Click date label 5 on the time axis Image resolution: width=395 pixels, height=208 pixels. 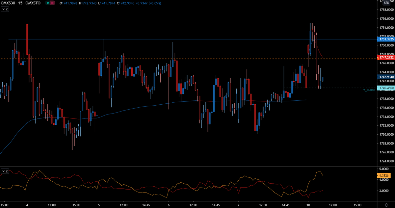tap(99, 204)
